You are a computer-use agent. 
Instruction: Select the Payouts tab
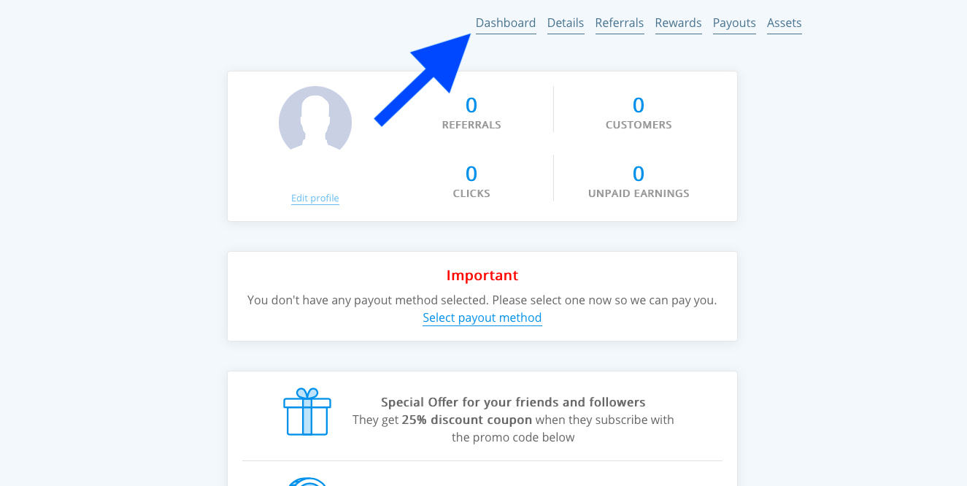[734, 23]
